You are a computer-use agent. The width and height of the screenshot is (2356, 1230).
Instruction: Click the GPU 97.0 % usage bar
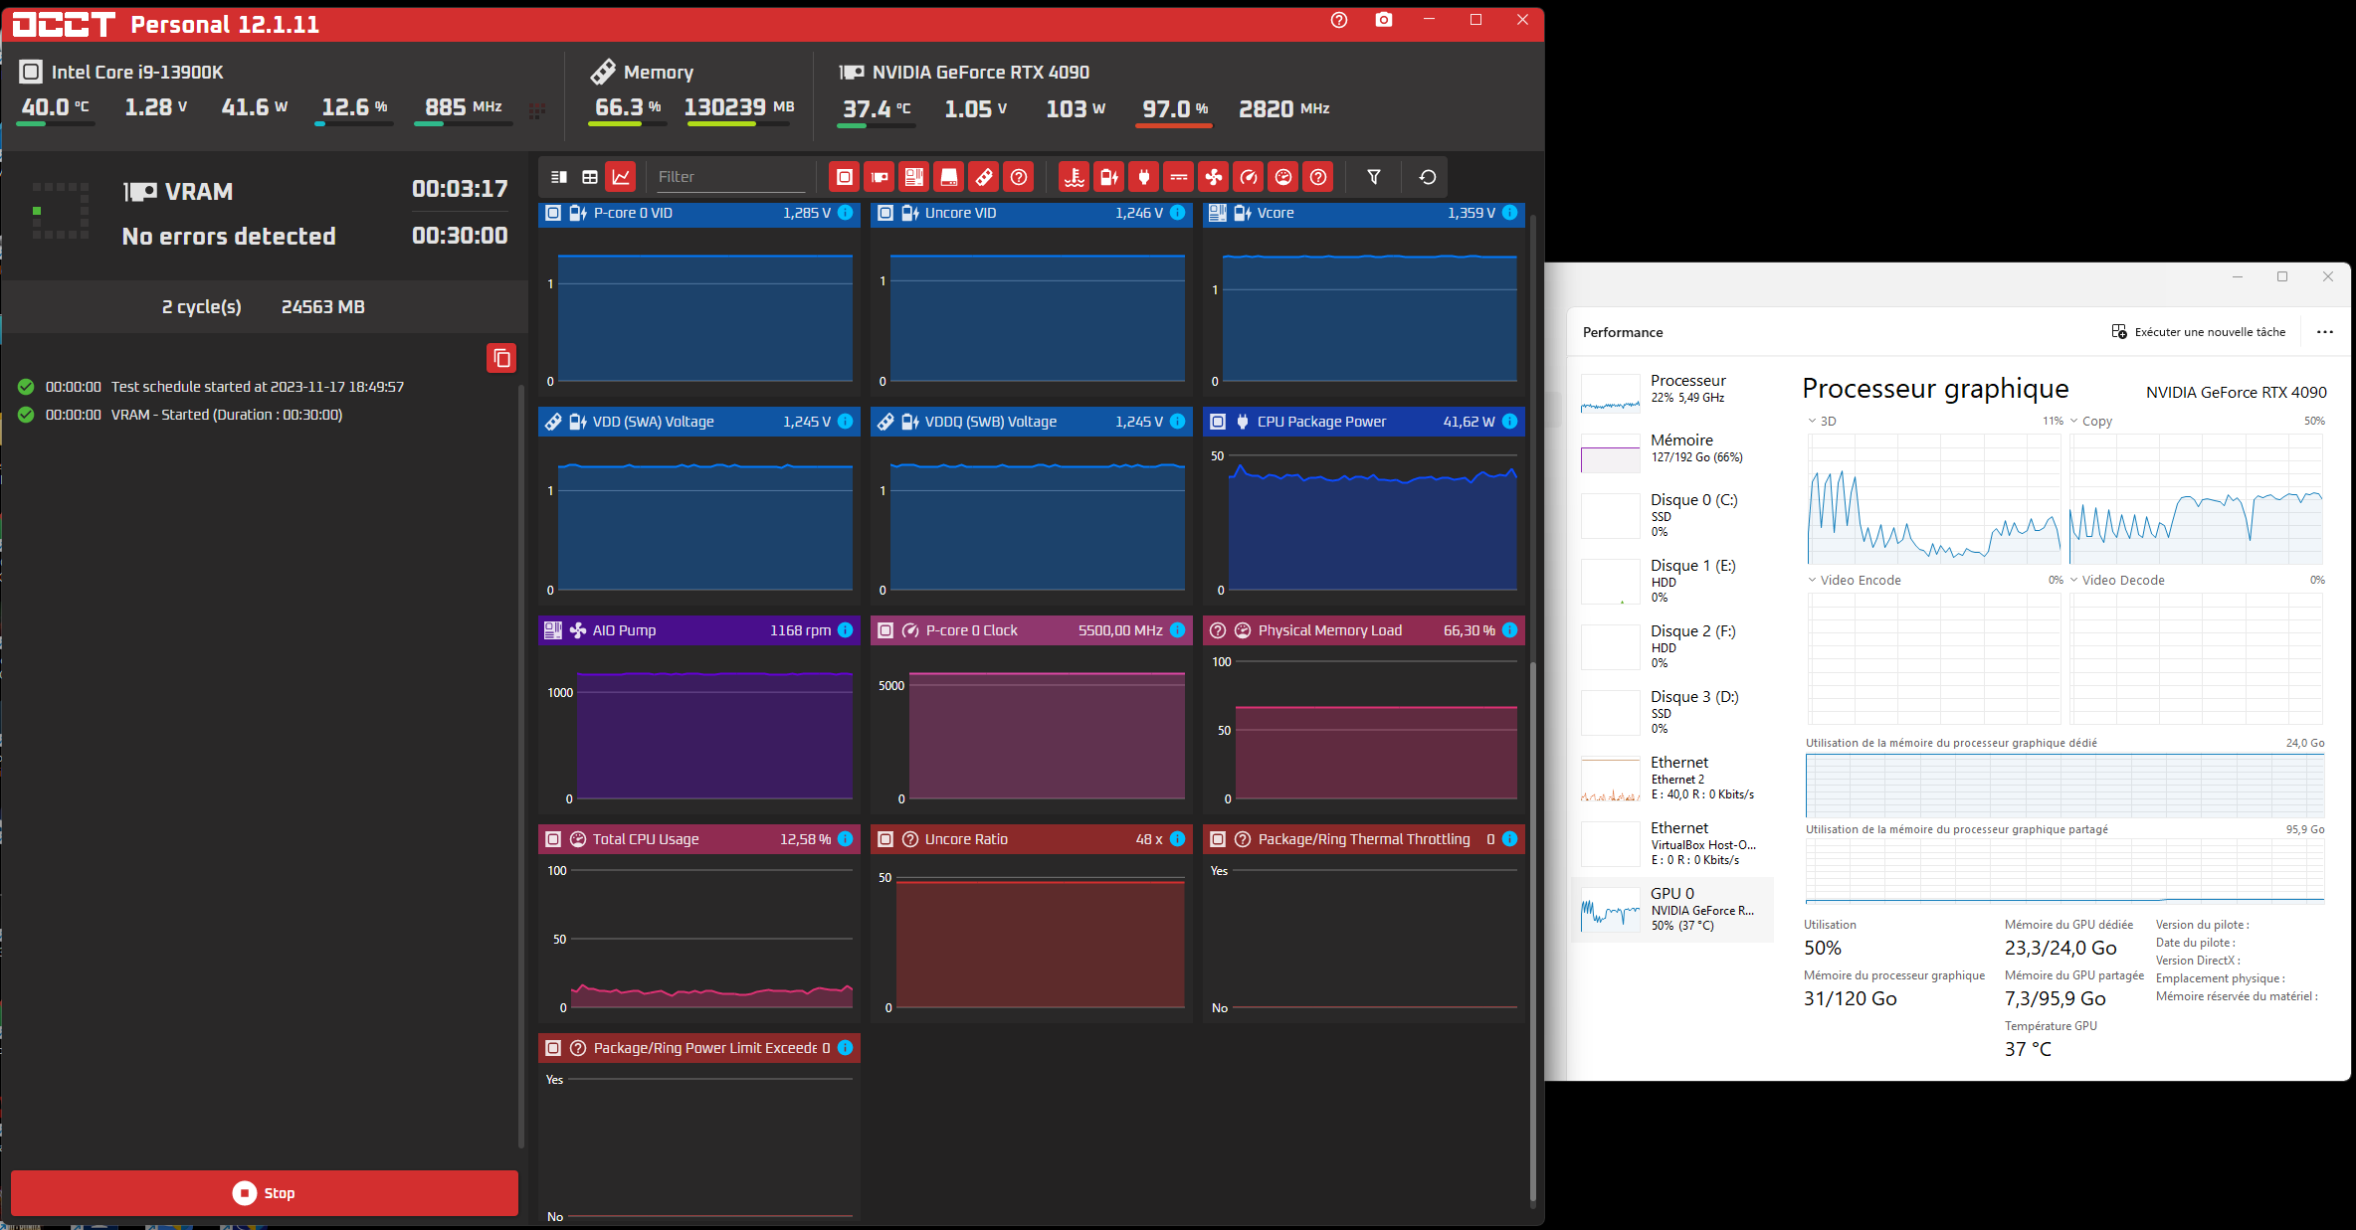click(1175, 125)
